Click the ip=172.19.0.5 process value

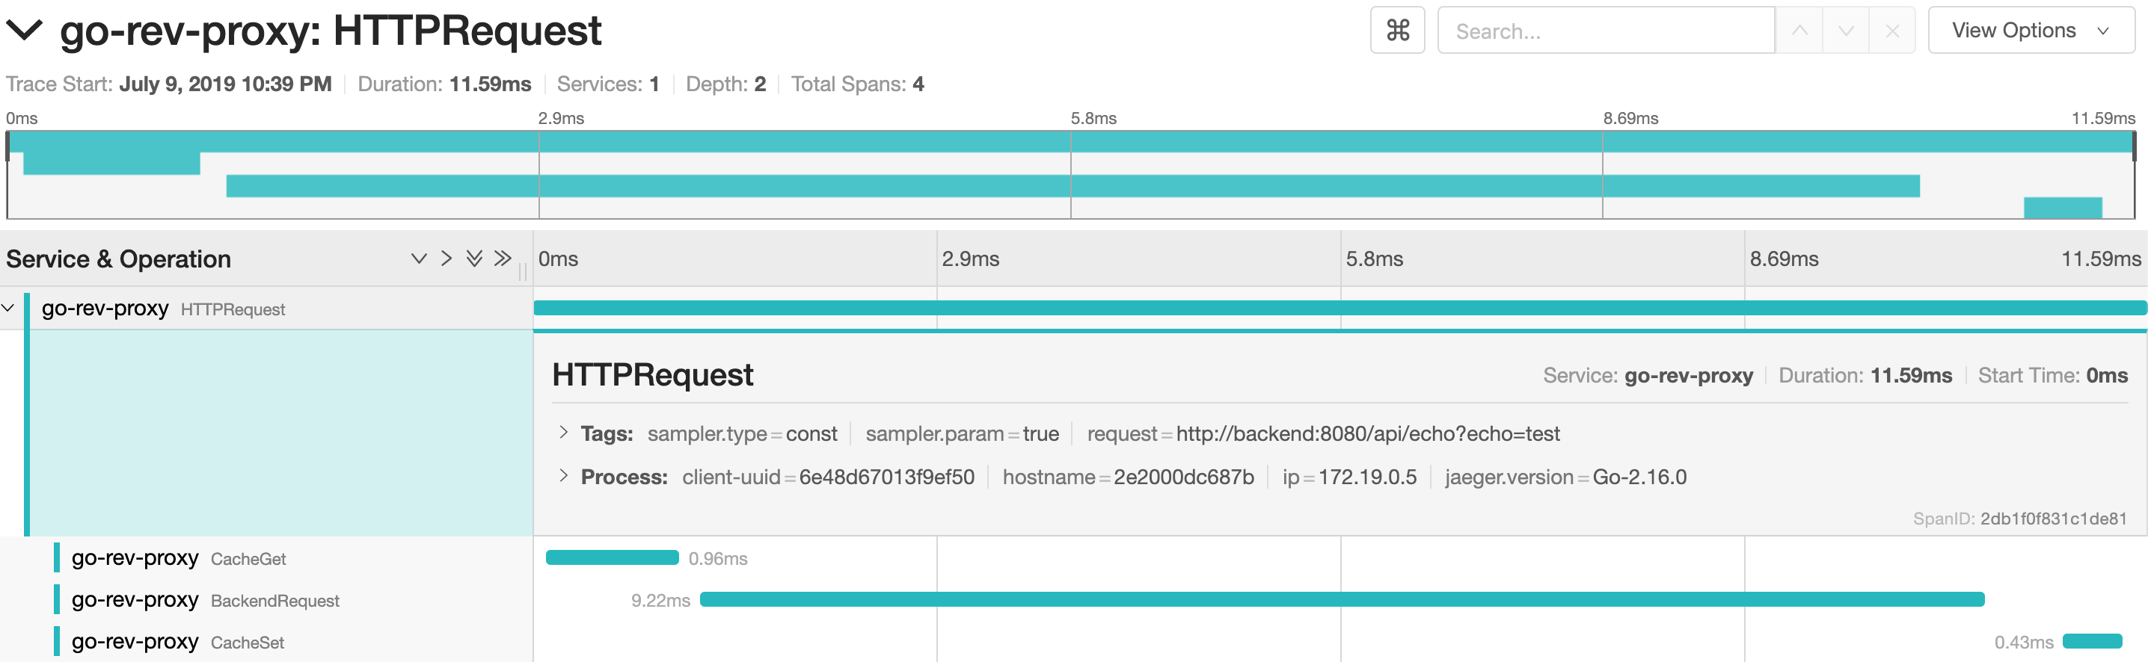(x=1349, y=477)
